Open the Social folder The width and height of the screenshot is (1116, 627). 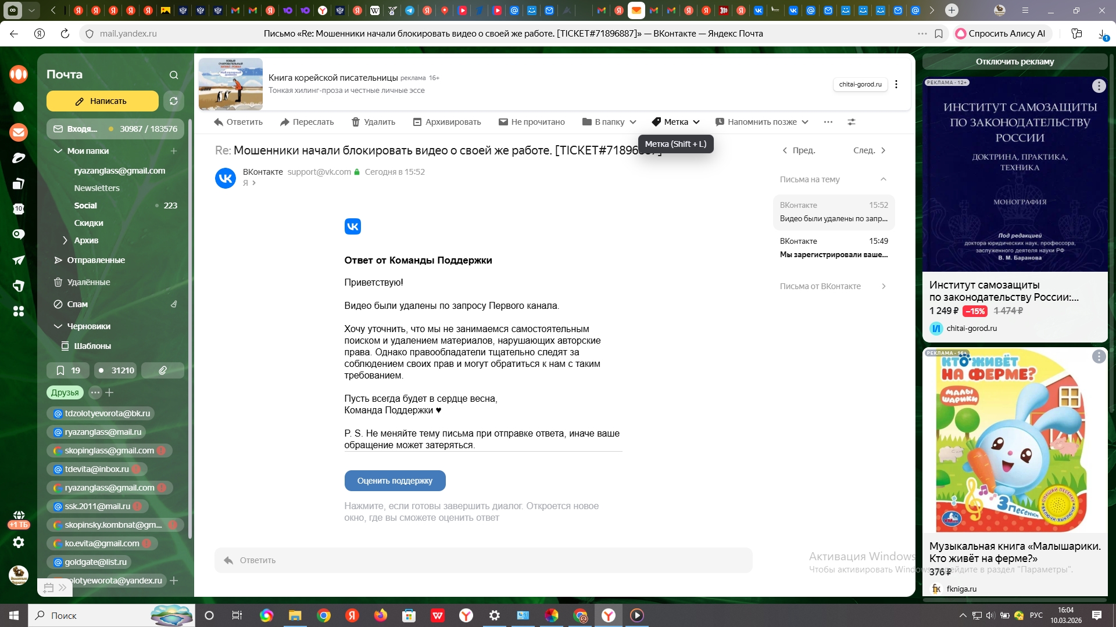(85, 206)
